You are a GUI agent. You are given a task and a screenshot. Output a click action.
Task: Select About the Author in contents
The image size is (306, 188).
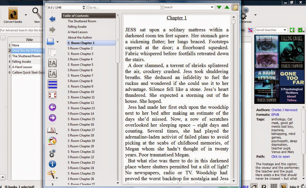80,38
